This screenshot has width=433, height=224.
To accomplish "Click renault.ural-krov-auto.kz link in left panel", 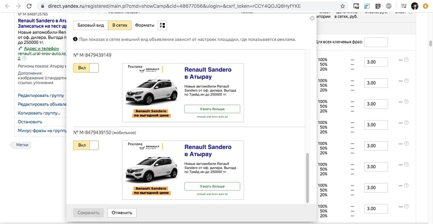I will coord(42,54).
